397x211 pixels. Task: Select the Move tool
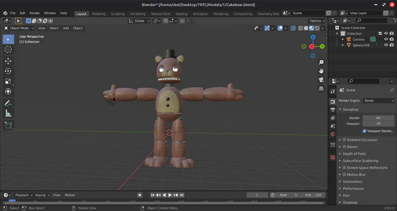pyautogui.click(x=8, y=61)
